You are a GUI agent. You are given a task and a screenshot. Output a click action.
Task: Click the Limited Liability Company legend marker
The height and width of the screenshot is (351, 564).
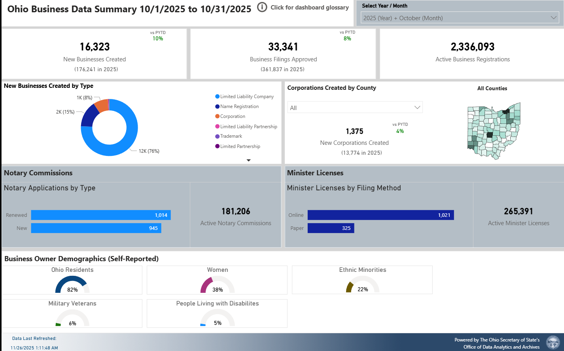tap(218, 97)
